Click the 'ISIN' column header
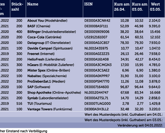This screenshot has height=133, width=165. (87, 4)
